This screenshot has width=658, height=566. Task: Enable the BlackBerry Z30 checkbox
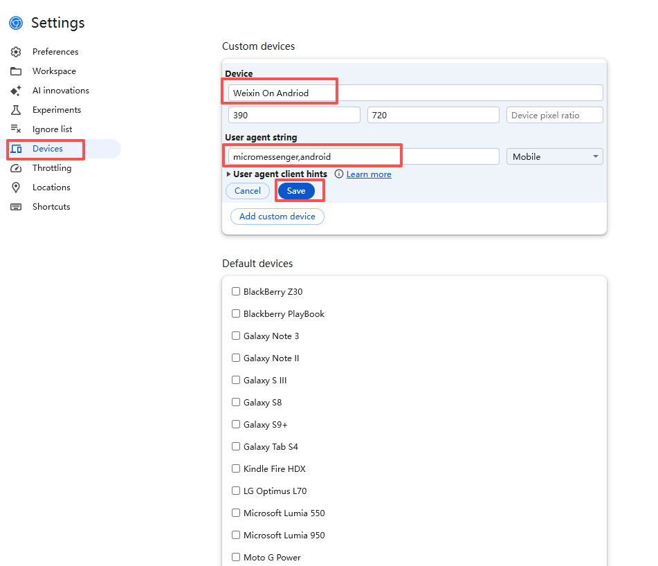[236, 292]
